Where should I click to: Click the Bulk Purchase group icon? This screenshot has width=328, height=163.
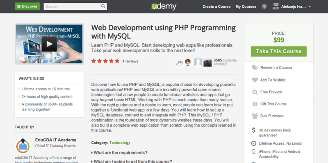click(255, 116)
